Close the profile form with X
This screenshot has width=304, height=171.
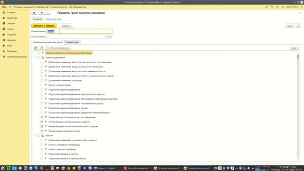coord(300,13)
